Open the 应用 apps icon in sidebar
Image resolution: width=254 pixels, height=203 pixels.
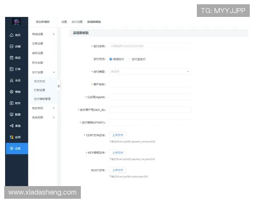[x=11, y=137]
